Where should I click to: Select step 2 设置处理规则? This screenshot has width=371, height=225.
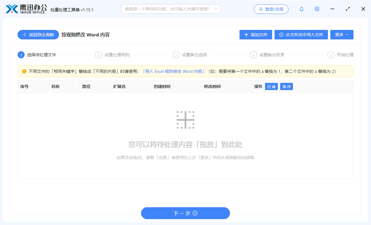112,55
